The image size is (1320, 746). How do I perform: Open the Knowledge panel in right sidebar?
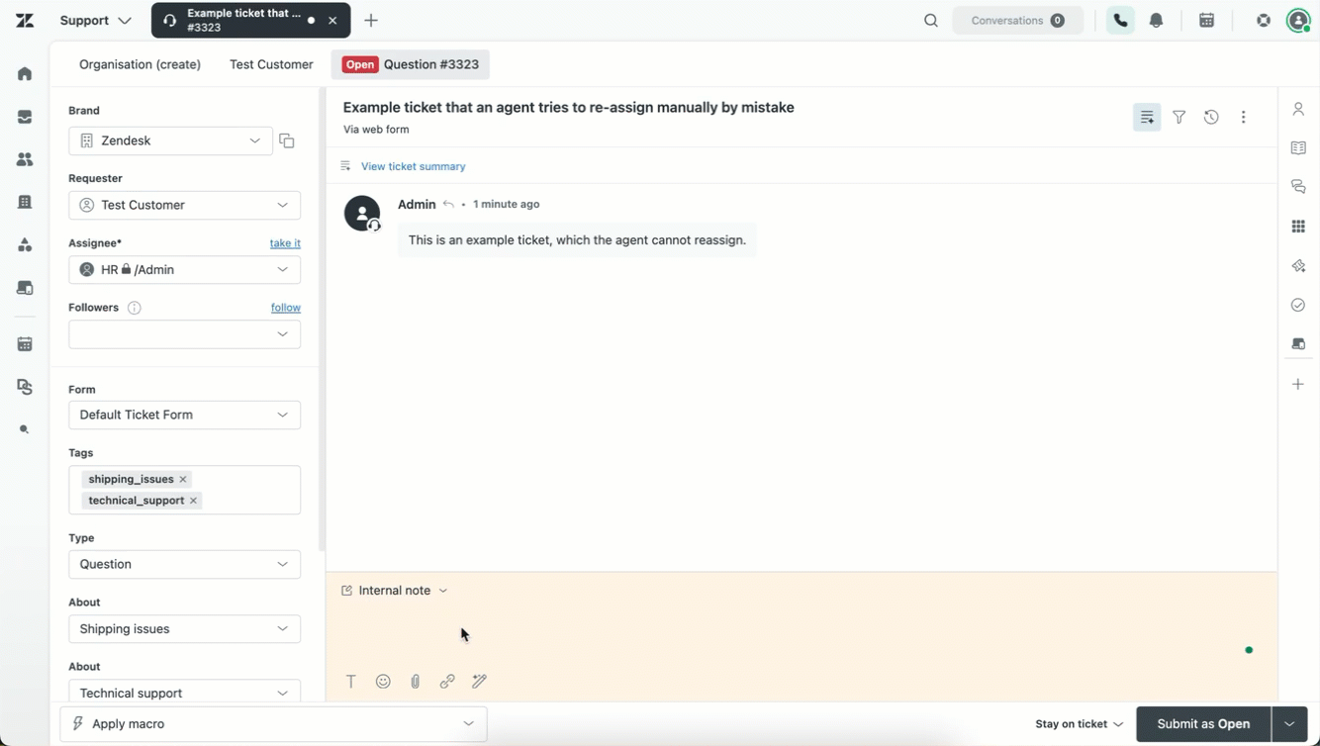click(x=1298, y=147)
